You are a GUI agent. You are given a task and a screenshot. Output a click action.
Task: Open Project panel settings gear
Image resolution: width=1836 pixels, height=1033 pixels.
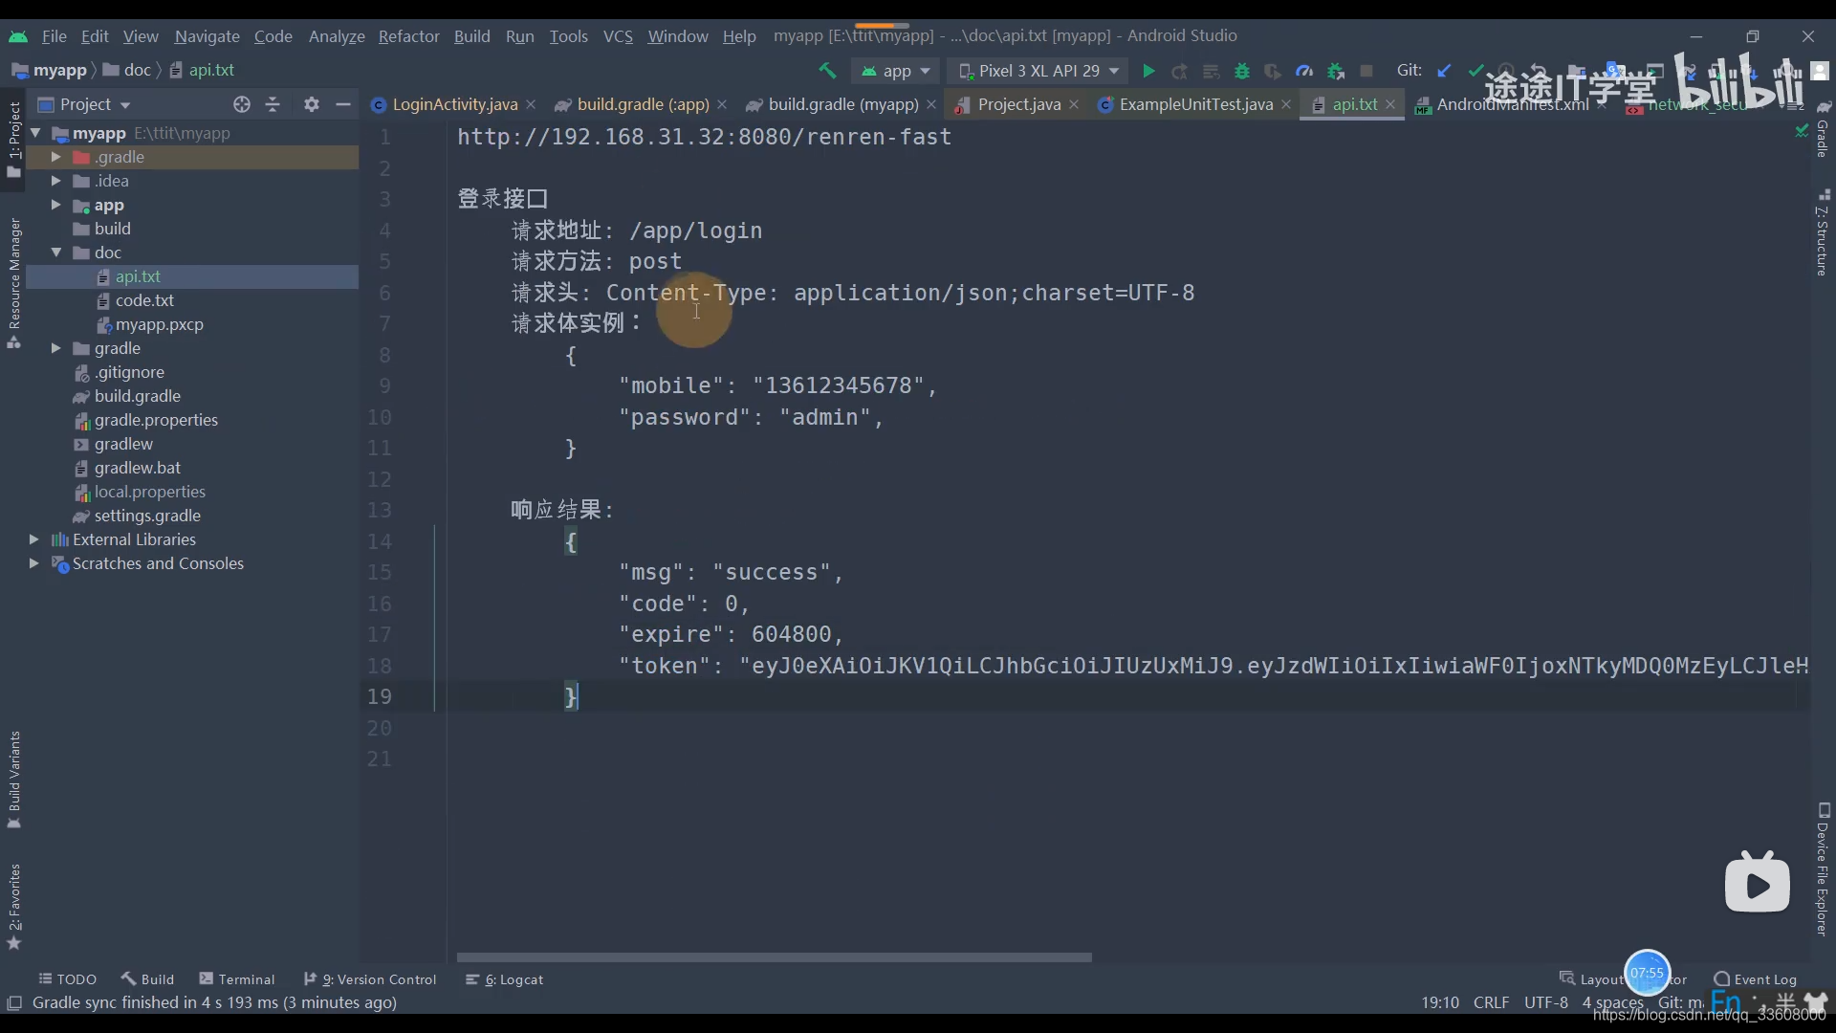pyautogui.click(x=311, y=104)
